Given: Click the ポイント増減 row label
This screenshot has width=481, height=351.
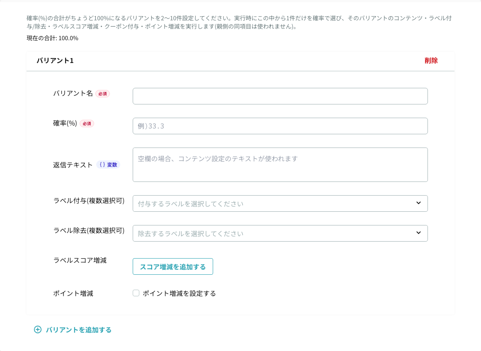Looking at the screenshot, I should [73, 293].
